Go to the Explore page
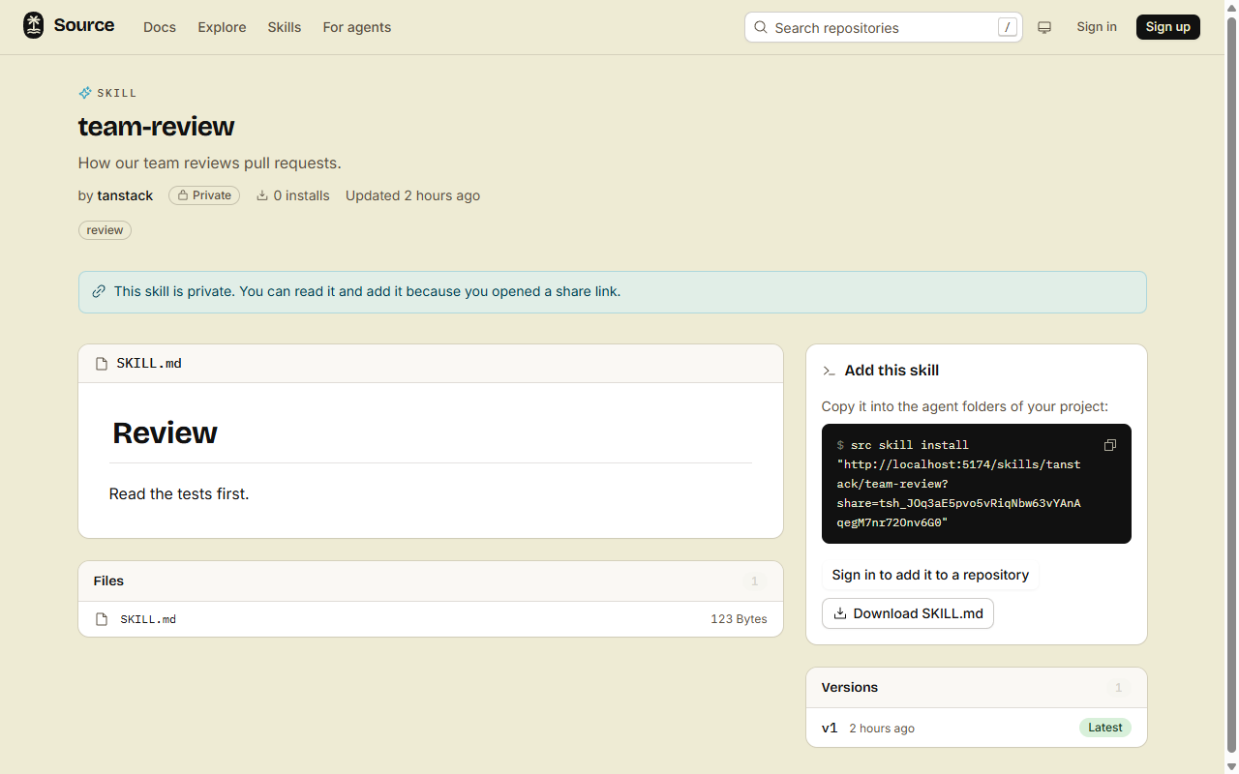Viewport: 1239px width, 774px height. click(222, 27)
